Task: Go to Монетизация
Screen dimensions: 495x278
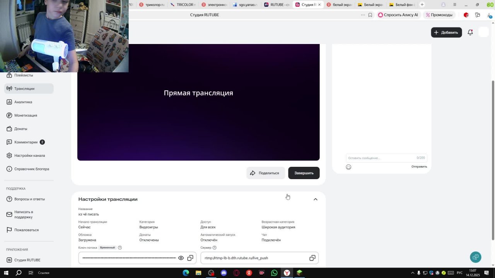Action: (x=26, y=115)
